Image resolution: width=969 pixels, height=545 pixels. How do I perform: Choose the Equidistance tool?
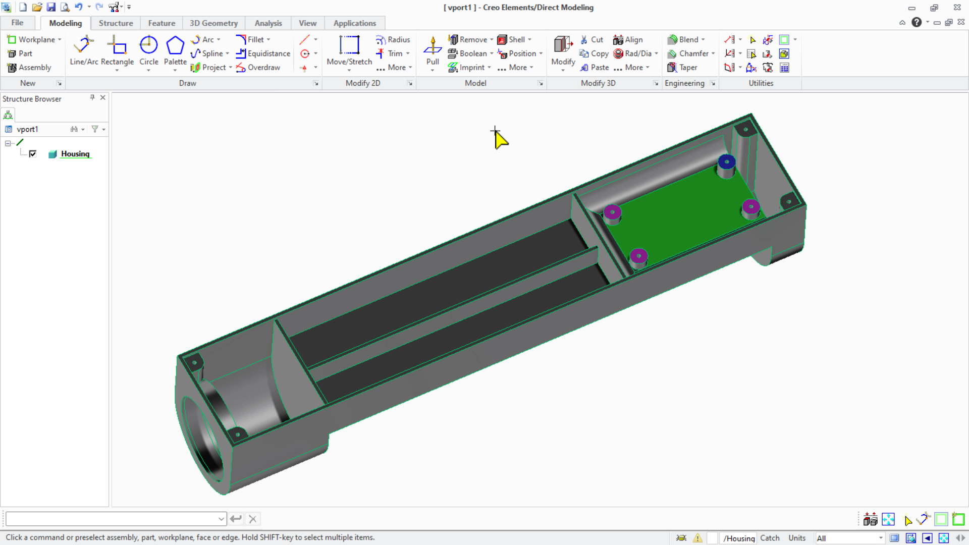[263, 53]
